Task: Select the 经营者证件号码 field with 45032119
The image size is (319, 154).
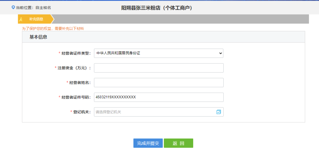Action: pos(158,97)
